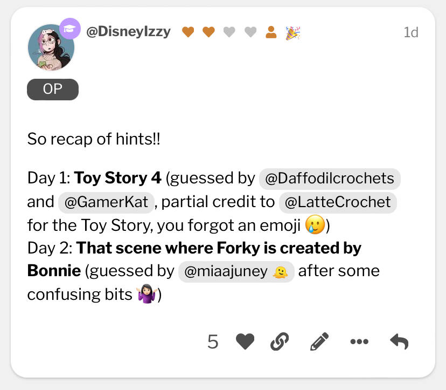Image resolution: width=446 pixels, height=390 pixels.
Task: Open the @GamerKat mention
Action: tap(107, 202)
